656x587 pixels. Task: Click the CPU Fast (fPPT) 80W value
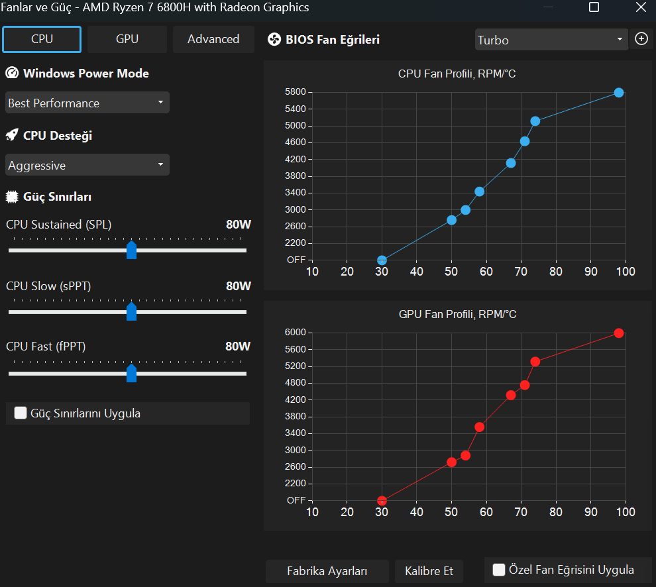[238, 347]
